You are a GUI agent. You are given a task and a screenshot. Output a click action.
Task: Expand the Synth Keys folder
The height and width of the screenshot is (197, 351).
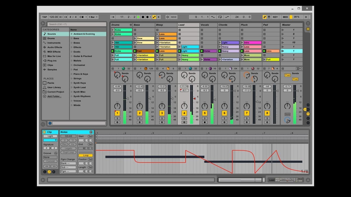pyautogui.click(x=72, y=83)
